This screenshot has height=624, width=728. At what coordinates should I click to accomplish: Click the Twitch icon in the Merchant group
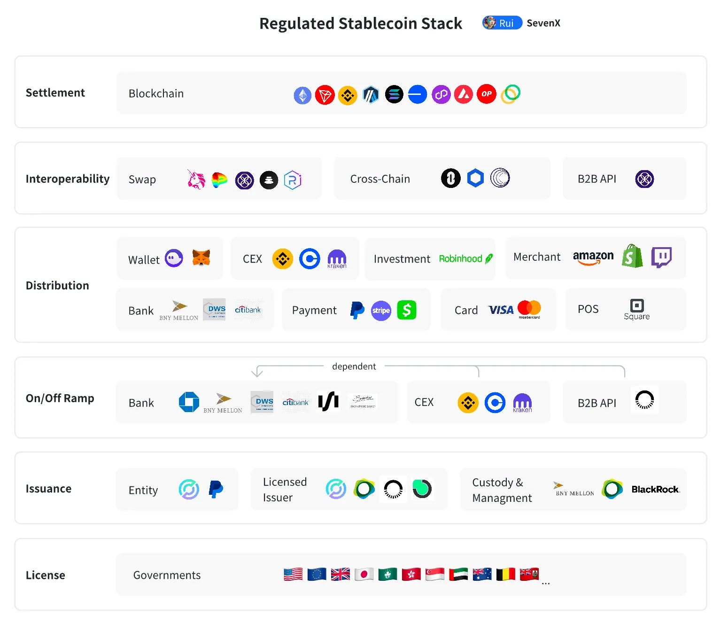coord(662,257)
